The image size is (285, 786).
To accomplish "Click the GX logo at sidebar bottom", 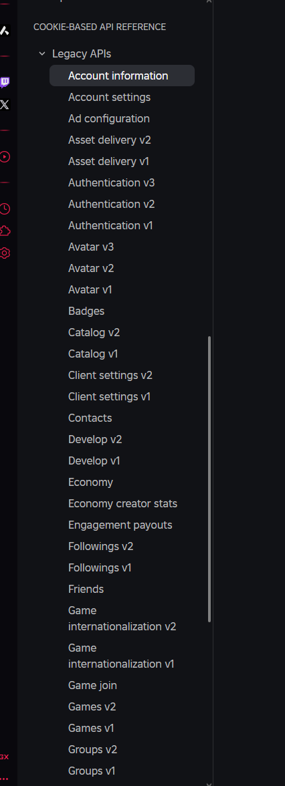I will 5,757.
